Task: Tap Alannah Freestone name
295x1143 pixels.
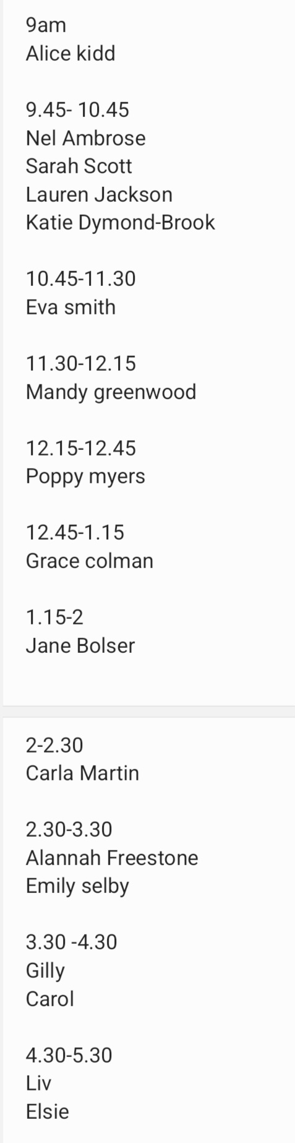Action: pos(112,858)
